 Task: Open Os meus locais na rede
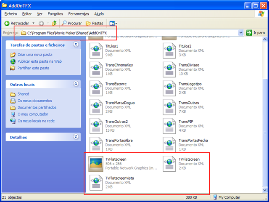click(36, 121)
